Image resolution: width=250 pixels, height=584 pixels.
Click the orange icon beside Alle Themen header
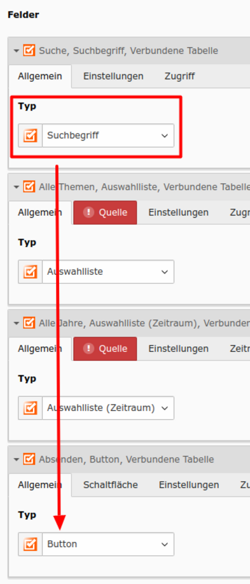click(29, 186)
